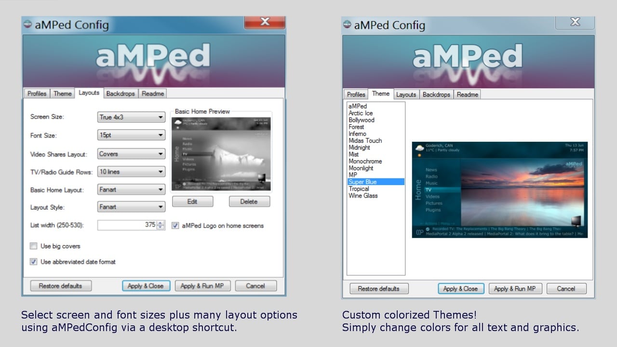The image size is (617, 347).
Task: Select Mist theme
Action: click(354, 154)
